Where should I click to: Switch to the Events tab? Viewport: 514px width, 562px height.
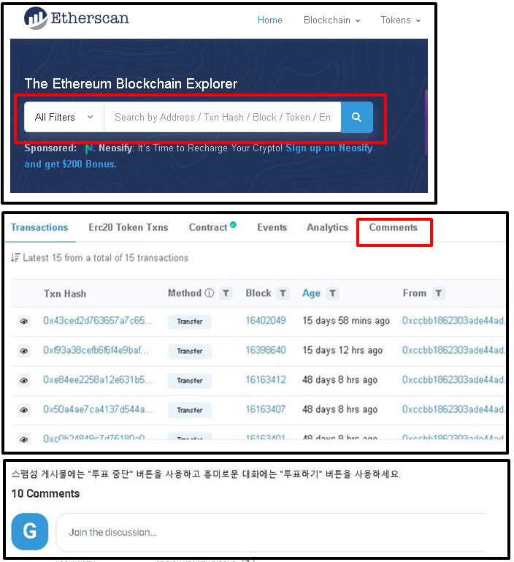click(272, 227)
